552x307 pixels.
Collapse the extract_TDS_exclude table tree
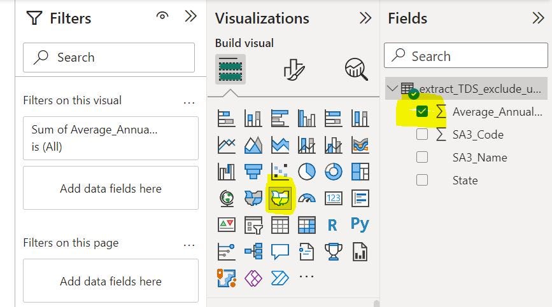click(x=392, y=89)
